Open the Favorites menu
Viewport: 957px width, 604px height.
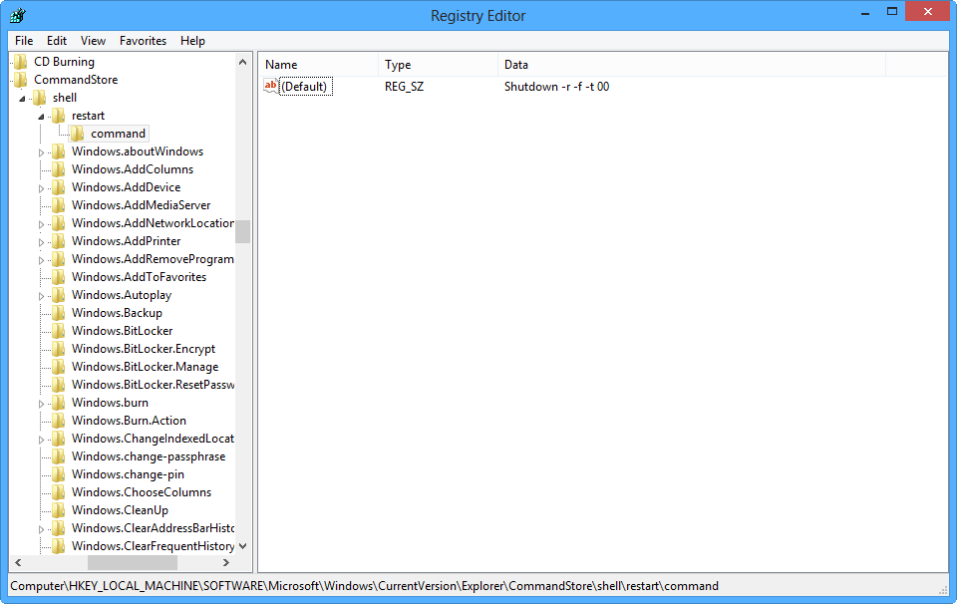(143, 41)
